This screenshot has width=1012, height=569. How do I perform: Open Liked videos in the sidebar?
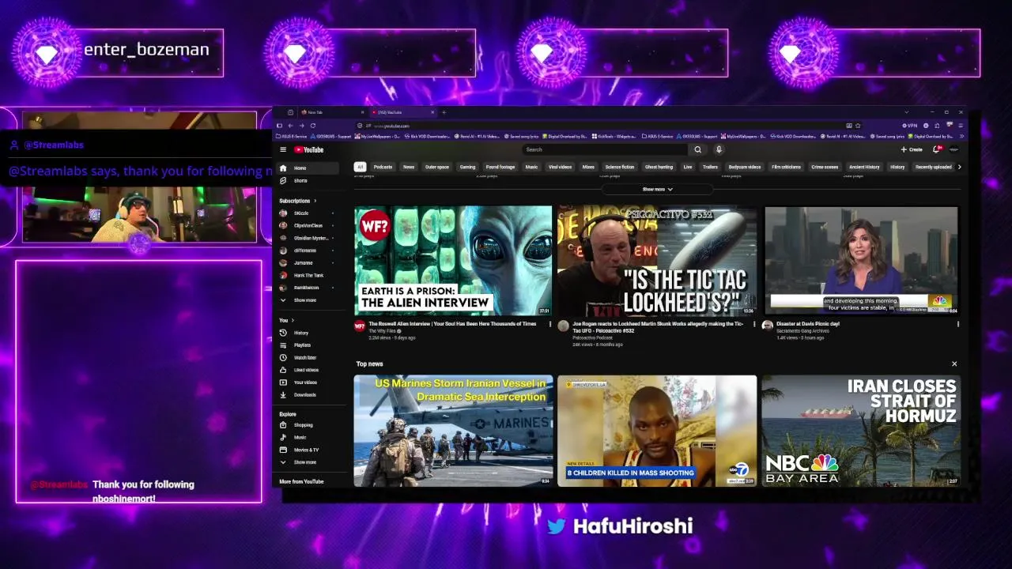coord(308,370)
